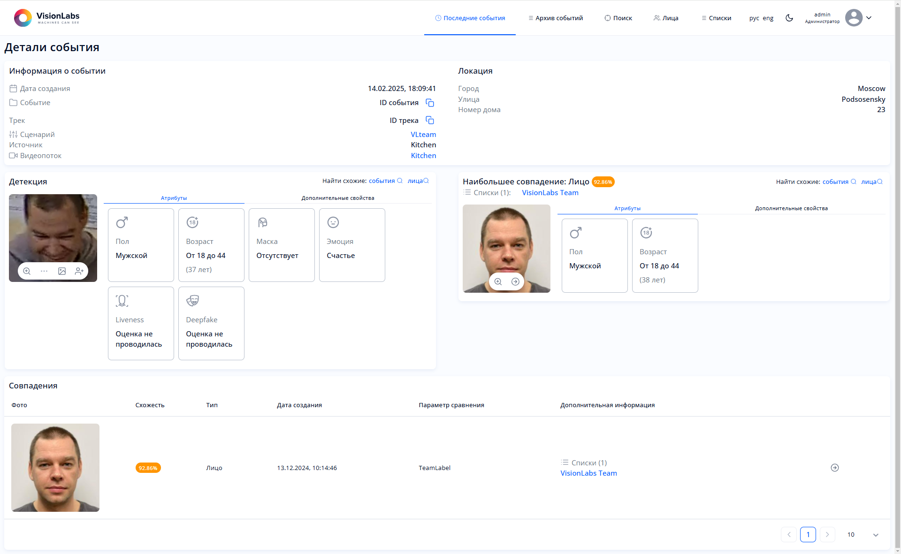Select Атрибуты tab in Детекция panel
Screen dimensions: 901x554
(x=174, y=198)
